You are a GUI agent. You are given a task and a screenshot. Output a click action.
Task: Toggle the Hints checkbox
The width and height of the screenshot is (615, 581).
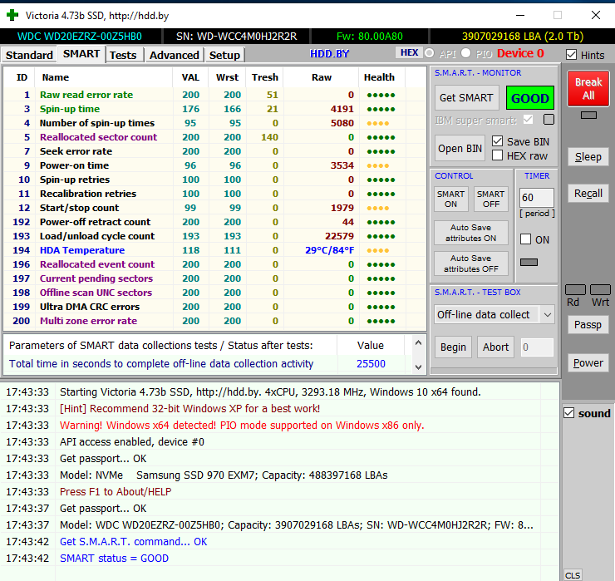pyautogui.click(x=572, y=55)
